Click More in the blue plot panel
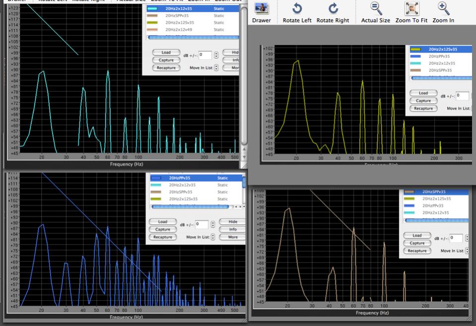This screenshot has height=326, width=476. [x=232, y=237]
